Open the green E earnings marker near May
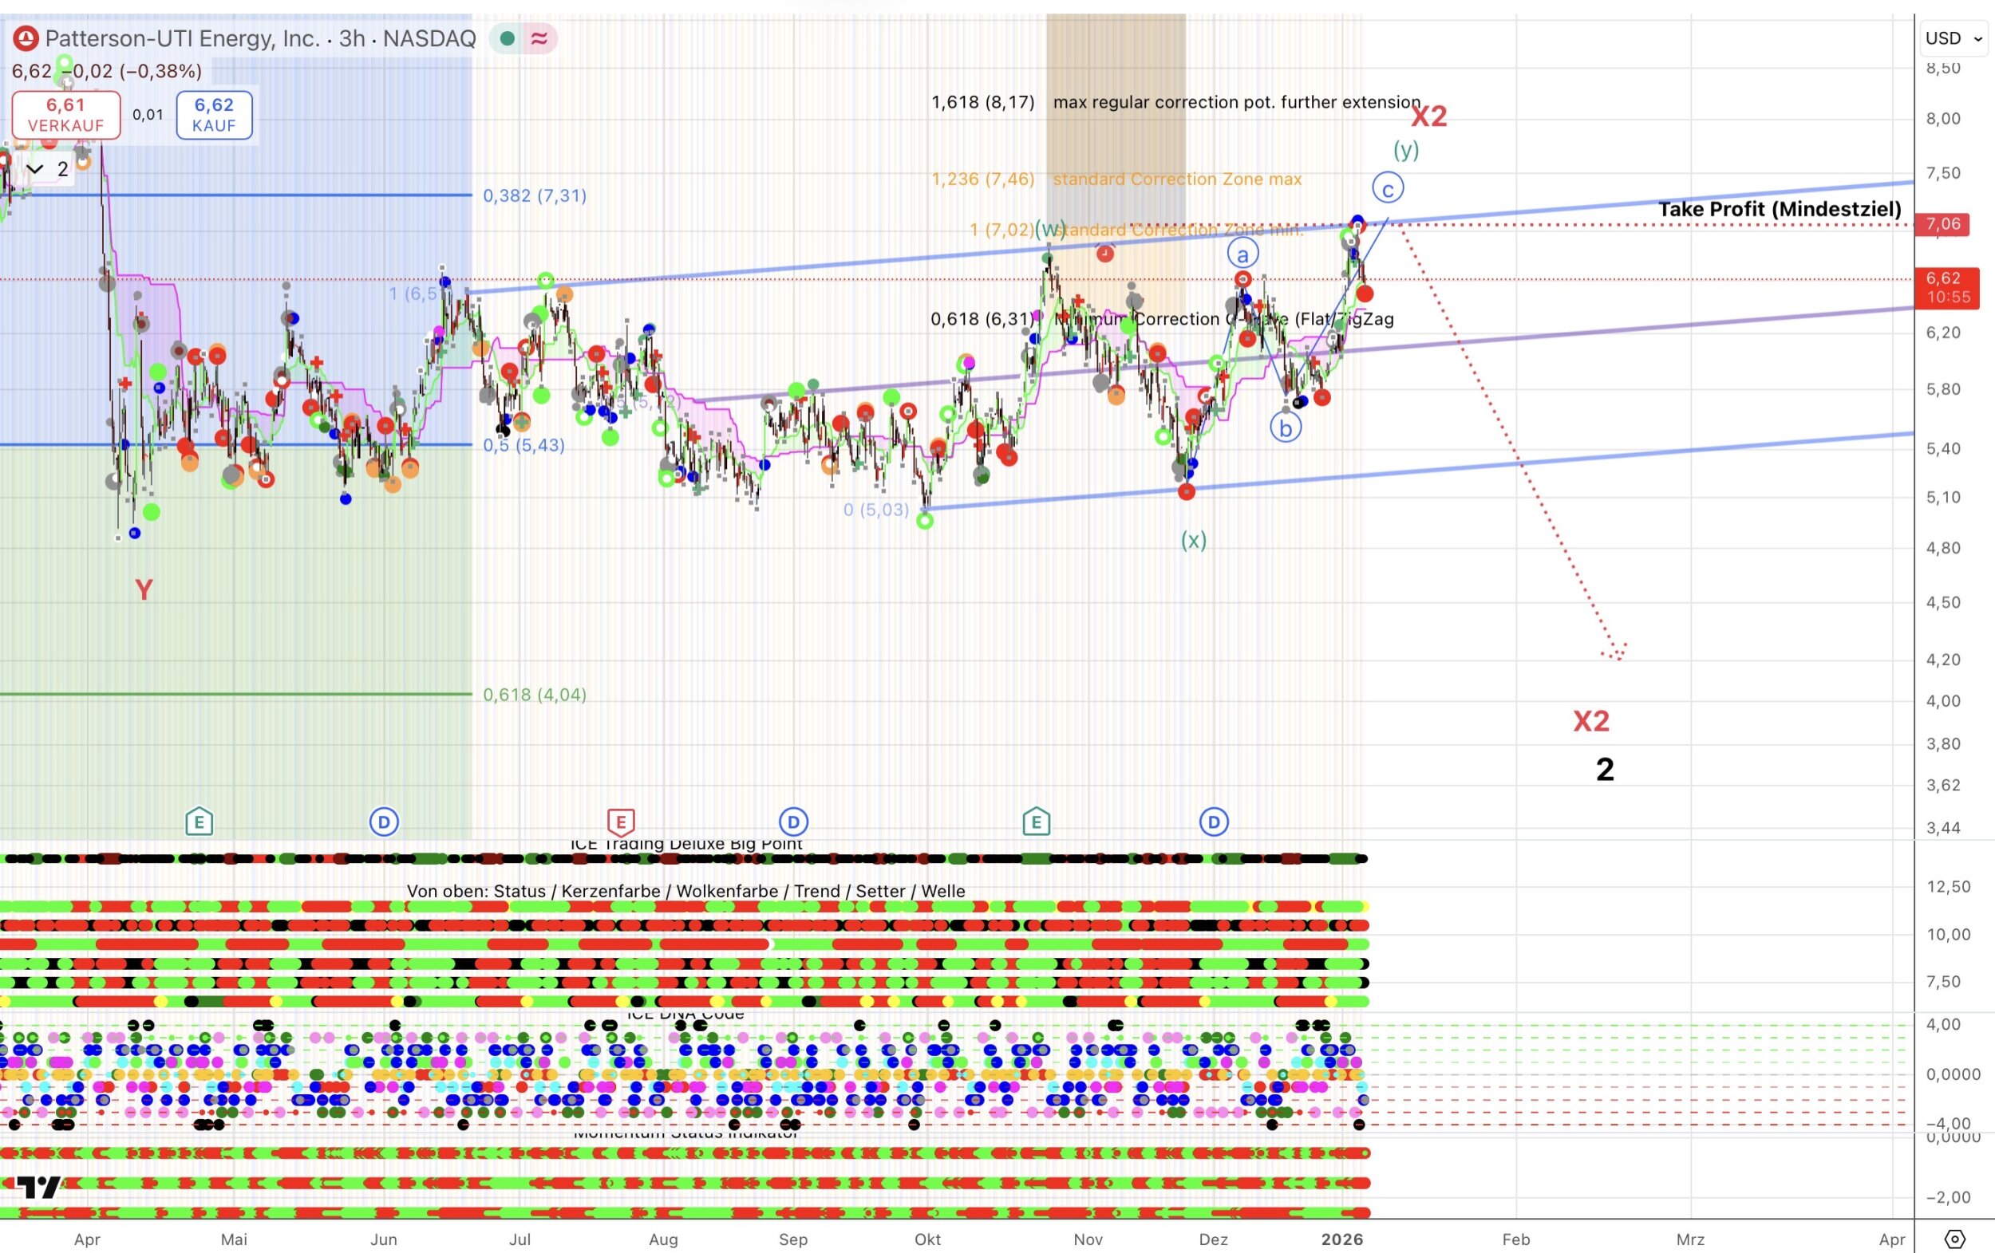The image size is (1995, 1253). (x=199, y=822)
